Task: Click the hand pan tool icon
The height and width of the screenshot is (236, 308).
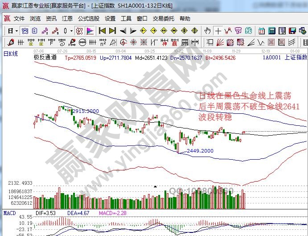Action: click(x=207, y=31)
